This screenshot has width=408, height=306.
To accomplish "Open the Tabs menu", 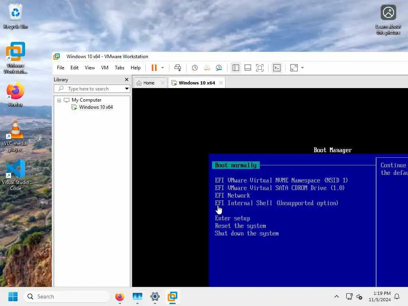I will [x=120, y=68].
